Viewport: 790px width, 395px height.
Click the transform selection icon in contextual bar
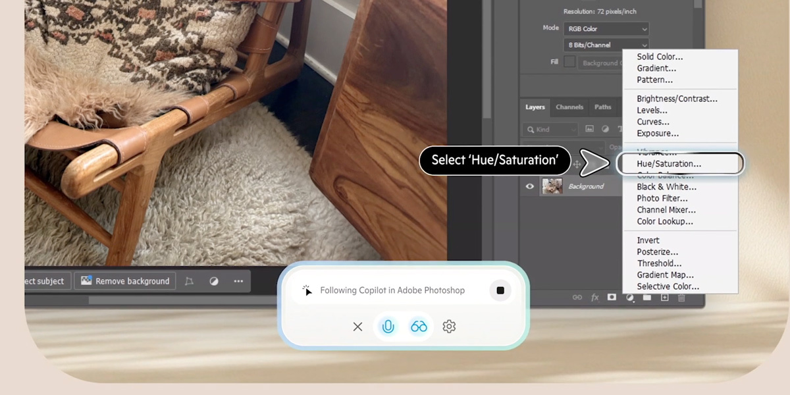pyautogui.click(x=189, y=281)
